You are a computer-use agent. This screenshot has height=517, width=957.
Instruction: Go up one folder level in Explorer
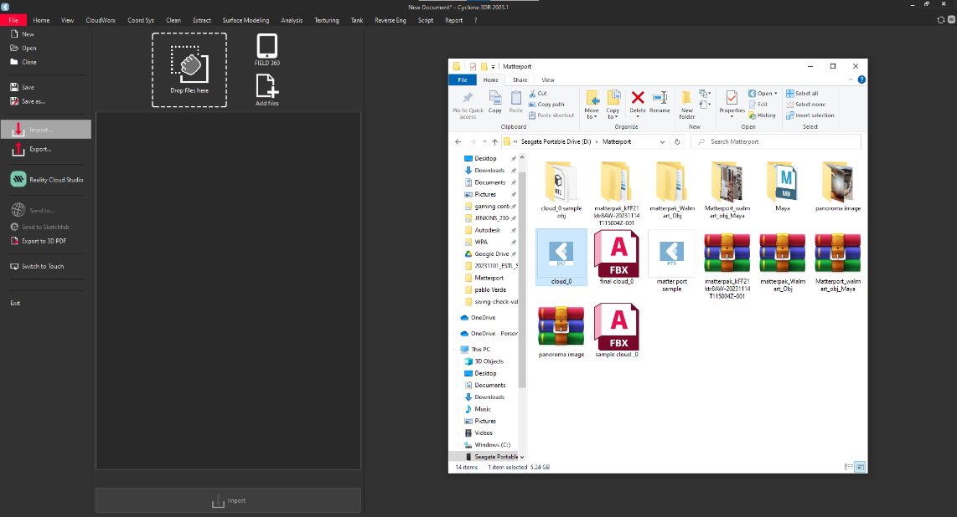pos(495,141)
